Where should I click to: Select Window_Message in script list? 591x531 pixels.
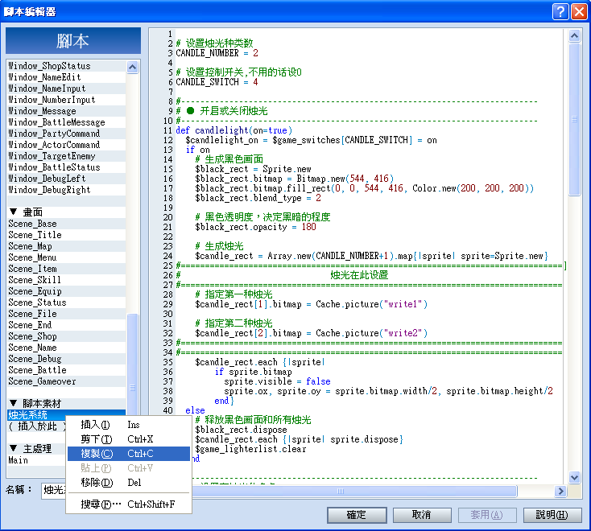[66, 111]
